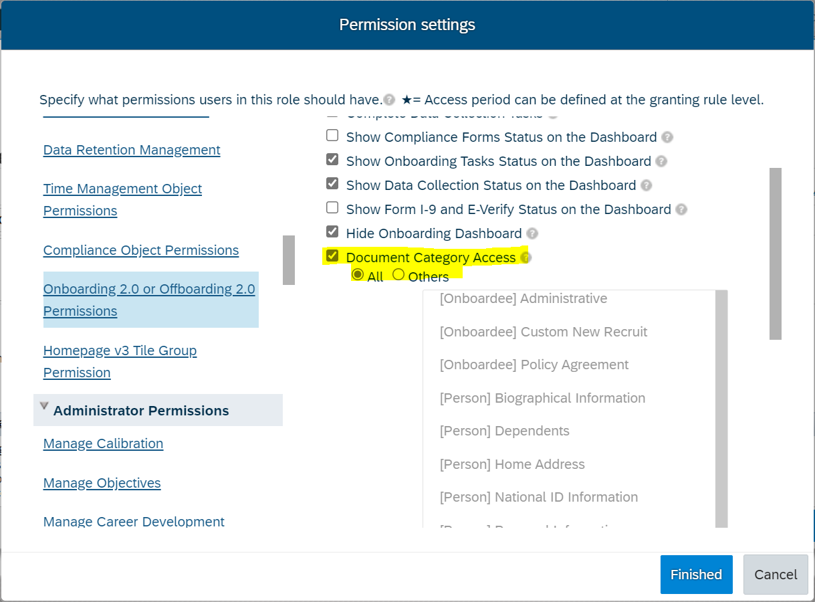Open the Manage Calibration link
The width and height of the screenshot is (815, 602).
(x=103, y=443)
